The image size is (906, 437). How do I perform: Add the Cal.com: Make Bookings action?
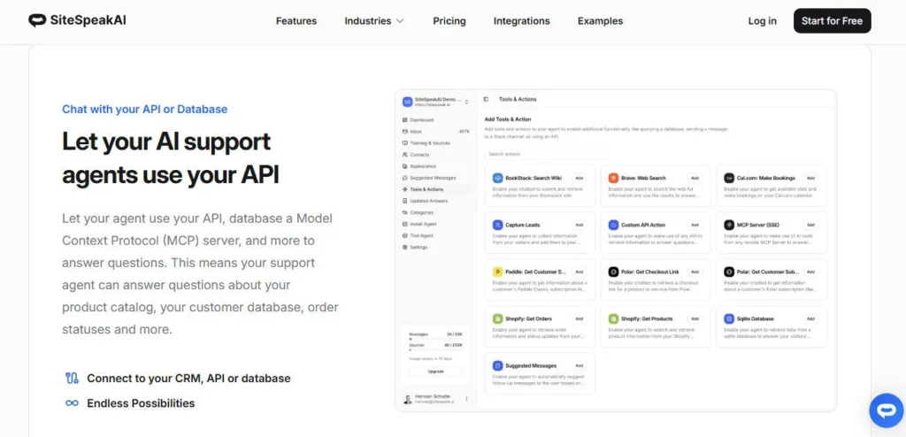pyautogui.click(x=810, y=178)
